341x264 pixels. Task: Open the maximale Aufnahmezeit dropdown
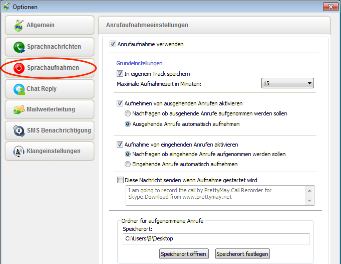[x=287, y=83]
